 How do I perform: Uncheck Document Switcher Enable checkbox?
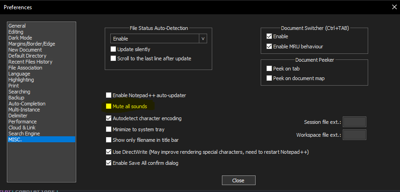coord(269,36)
